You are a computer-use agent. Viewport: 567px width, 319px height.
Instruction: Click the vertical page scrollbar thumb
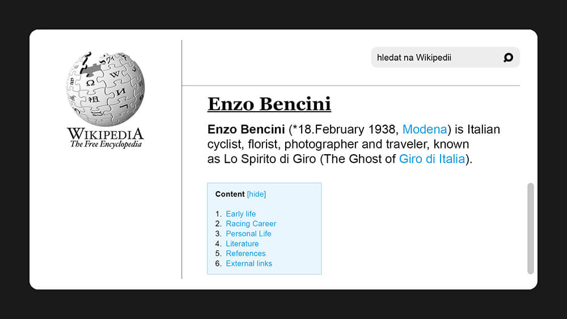point(531,229)
